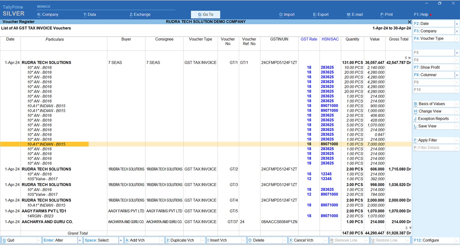Click the caret next to Quit
This screenshot has height=246, width=460.
(x=39, y=240)
